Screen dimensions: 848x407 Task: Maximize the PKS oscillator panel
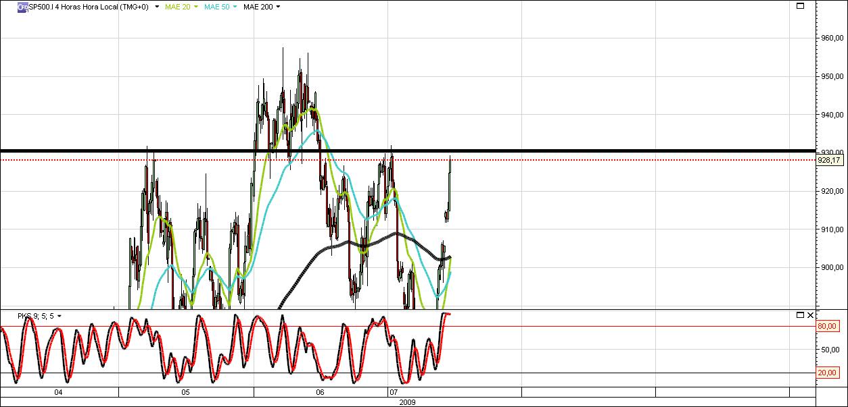click(x=801, y=315)
